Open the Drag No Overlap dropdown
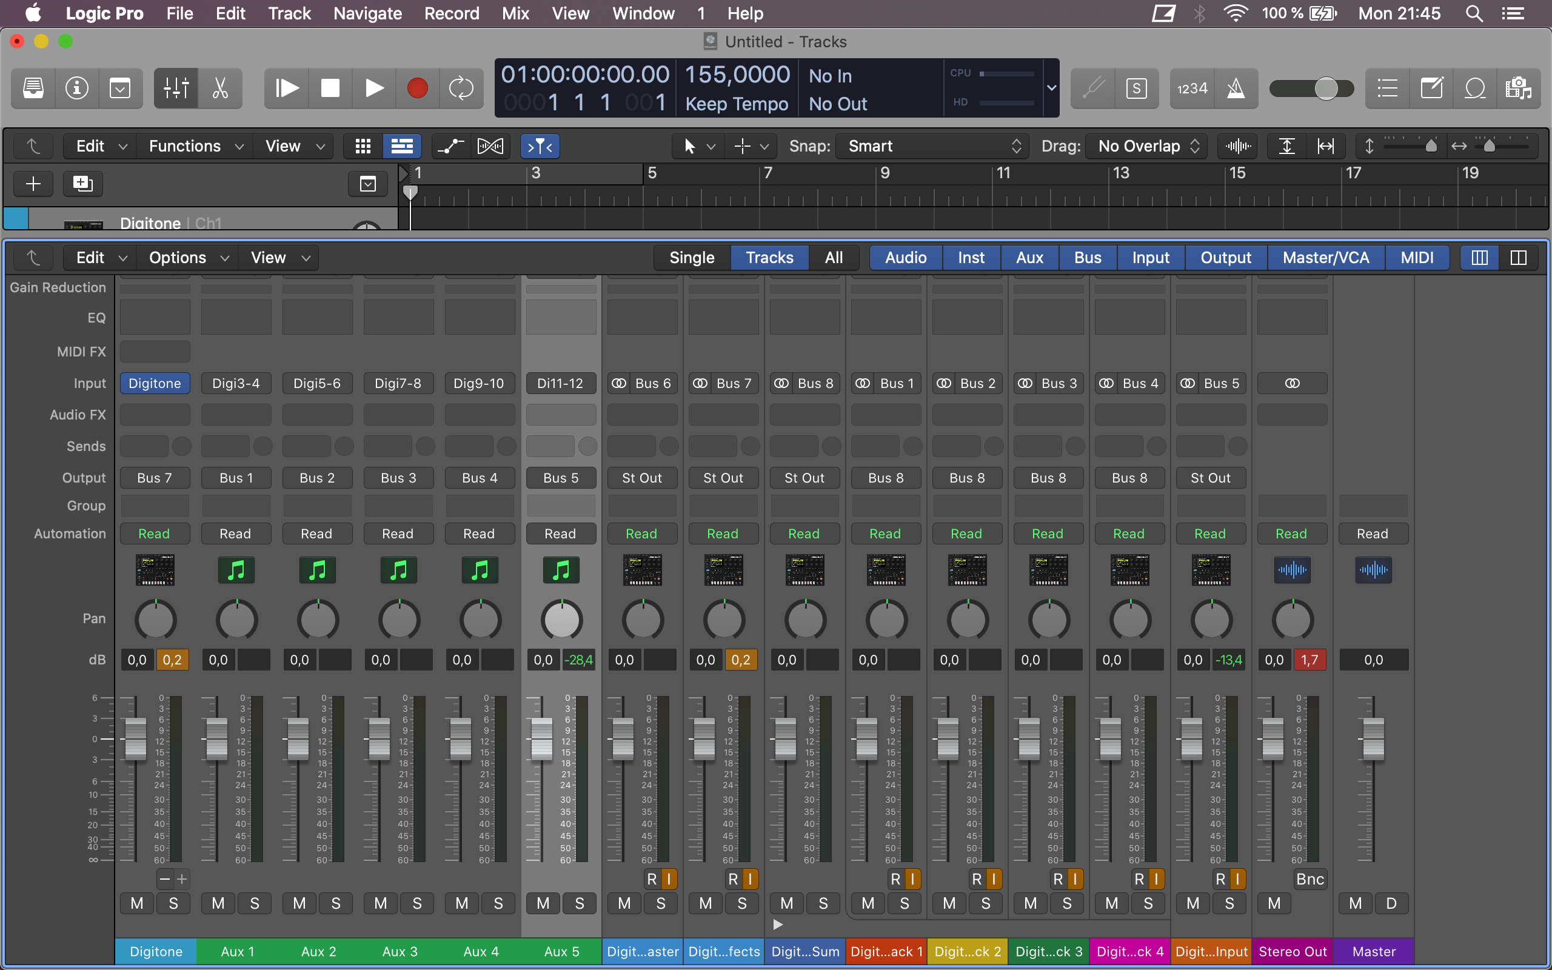1552x970 pixels. [1146, 146]
